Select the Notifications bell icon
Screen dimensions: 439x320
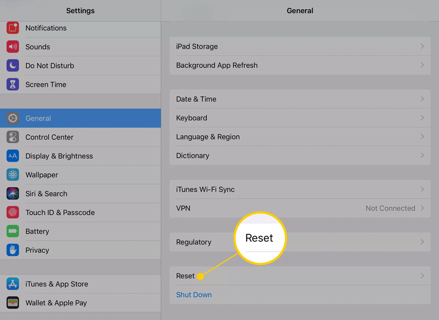point(13,28)
